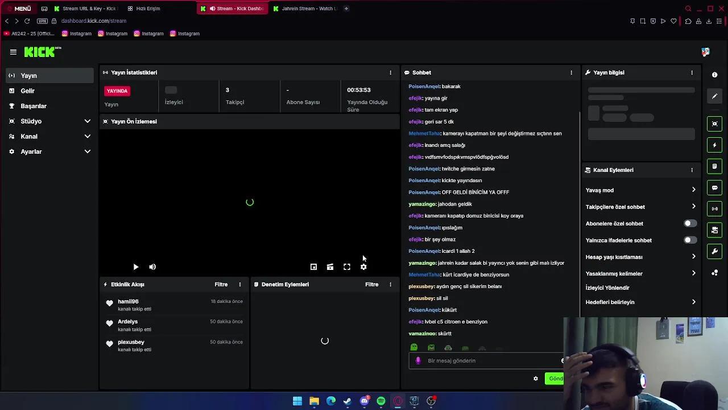This screenshot has height=410, width=728.
Task: Toggle Yalnızca ifadelerle sohbet switch
Action: [x=690, y=240]
